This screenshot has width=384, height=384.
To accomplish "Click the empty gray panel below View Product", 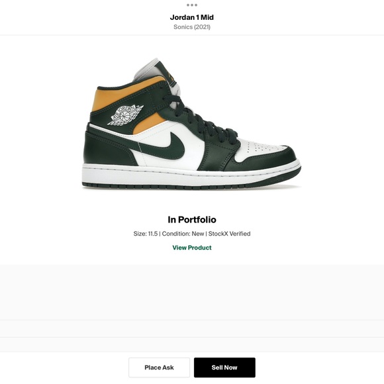I will (x=192, y=292).
